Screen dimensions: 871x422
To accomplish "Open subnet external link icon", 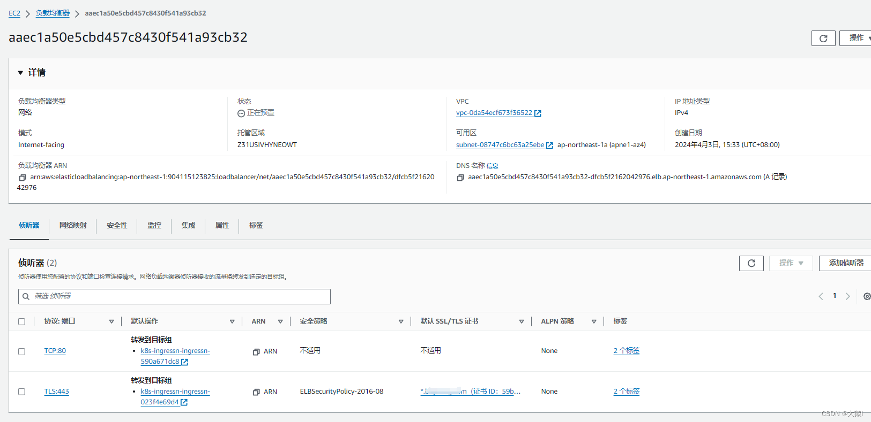I will coord(549,145).
